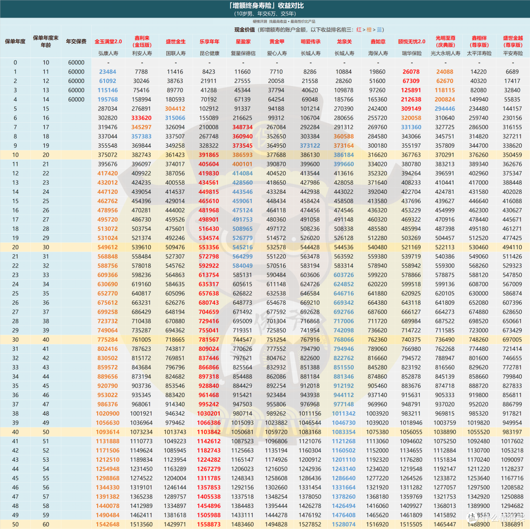Image resolution: width=530 pixels, height=529 pixels.
Task: Click red value 125891 in year 3
Action: (411, 90)
